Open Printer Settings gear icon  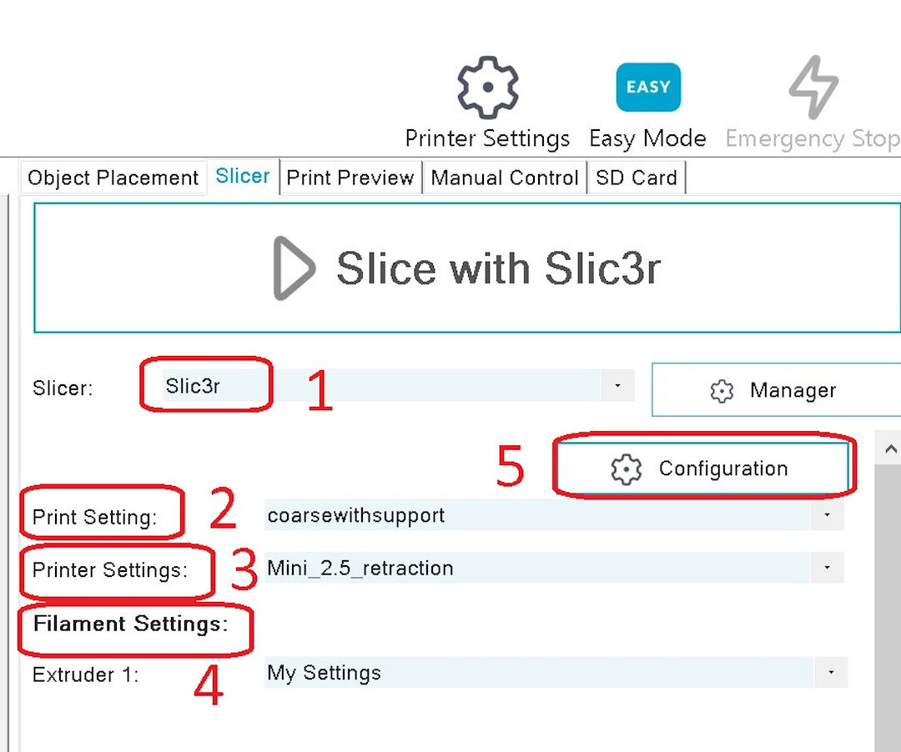(x=488, y=88)
